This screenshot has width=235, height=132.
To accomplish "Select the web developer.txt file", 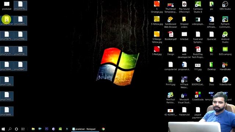I will 184,52.
